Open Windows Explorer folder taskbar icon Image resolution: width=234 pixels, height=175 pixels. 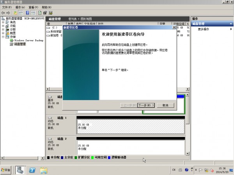pos(44,170)
